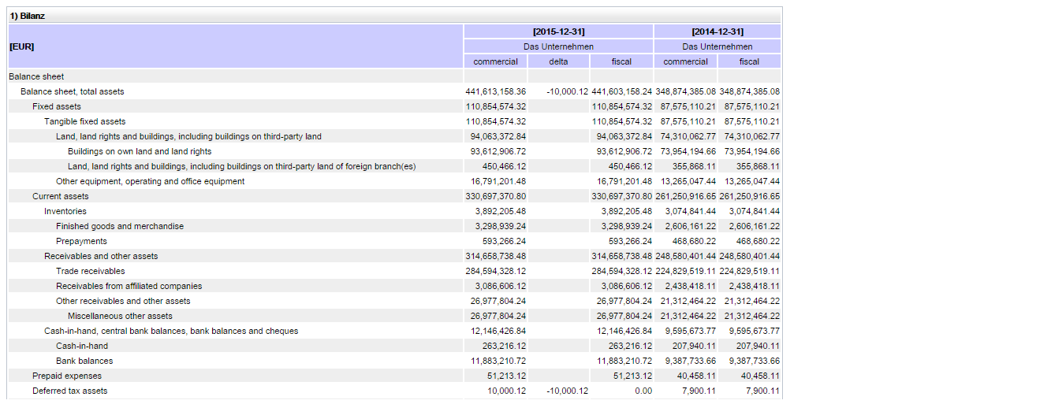Click the '1) Bilanz' section title

point(28,16)
